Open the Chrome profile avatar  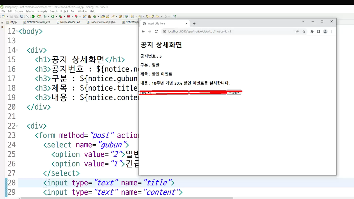coord(325,32)
